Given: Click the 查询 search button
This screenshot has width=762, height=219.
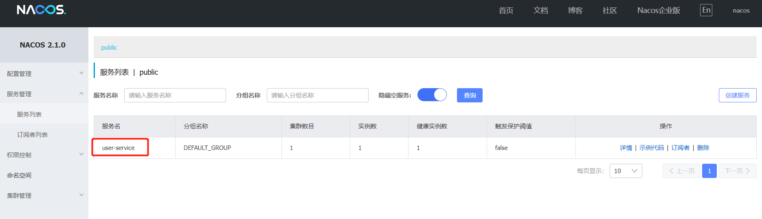Looking at the screenshot, I should (x=470, y=95).
